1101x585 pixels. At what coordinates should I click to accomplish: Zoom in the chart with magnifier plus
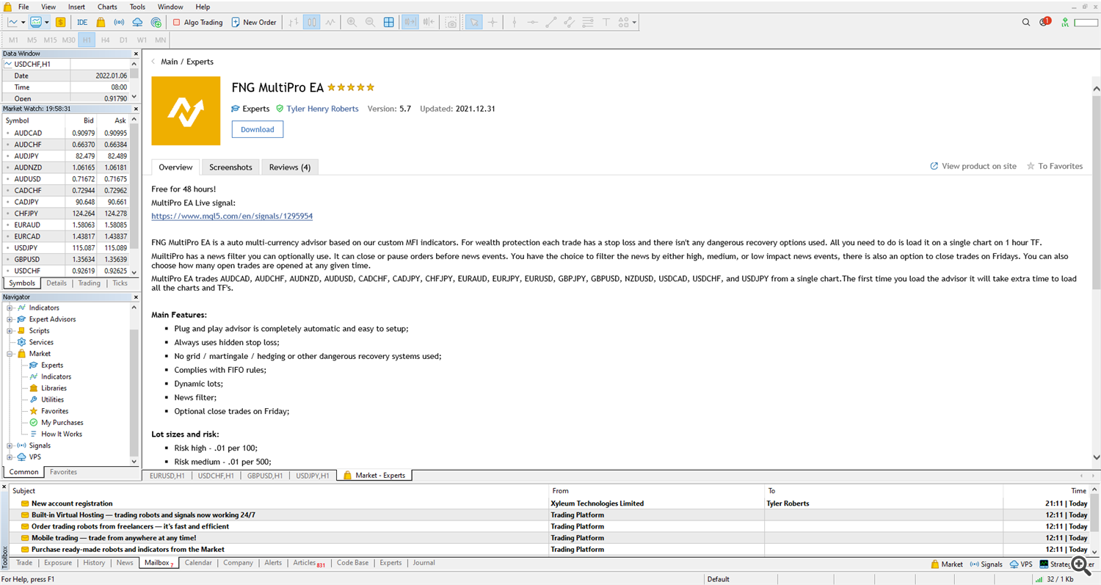tap(352, 22)
